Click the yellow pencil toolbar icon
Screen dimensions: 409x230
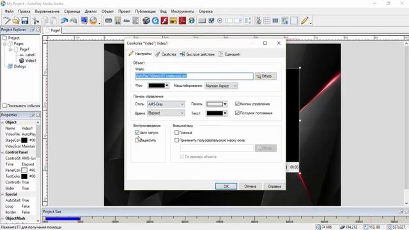[304, 20]
